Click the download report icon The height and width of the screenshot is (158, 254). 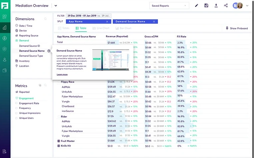tap(216, 6)
